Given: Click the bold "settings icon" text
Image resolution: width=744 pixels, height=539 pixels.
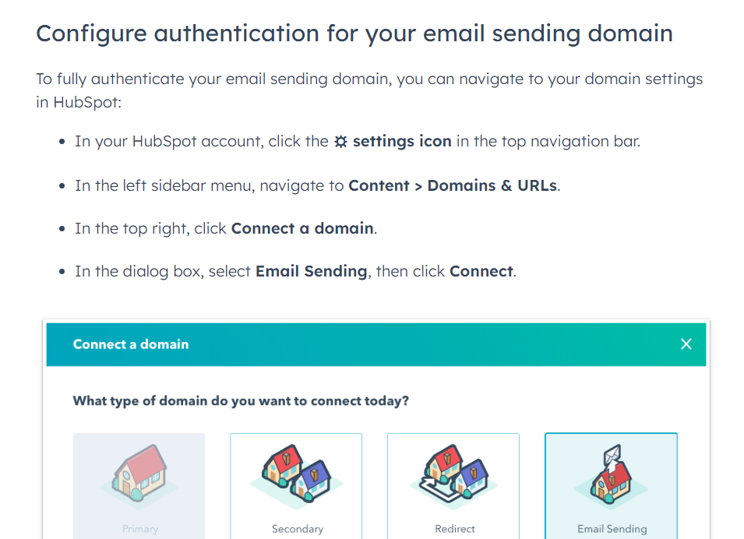Looking at the screenshot, I should point(402,142).
